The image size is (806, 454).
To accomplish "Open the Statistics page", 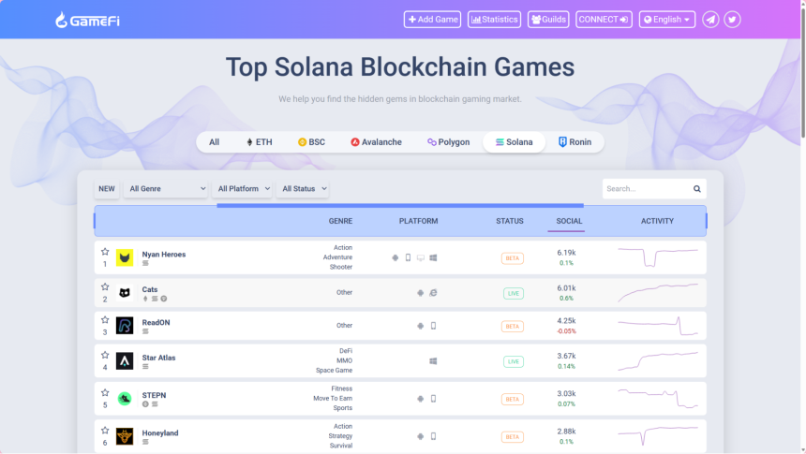I will [494, 20].
